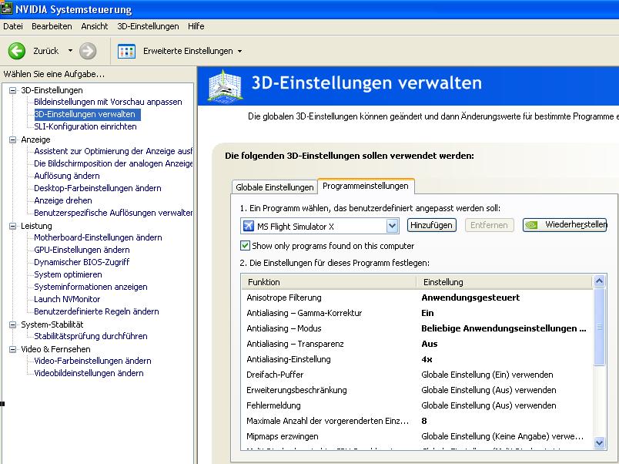Open Desktop-Farbeinstellungen ändern
Screen dimensions: 619x464
tap(98, 188)
